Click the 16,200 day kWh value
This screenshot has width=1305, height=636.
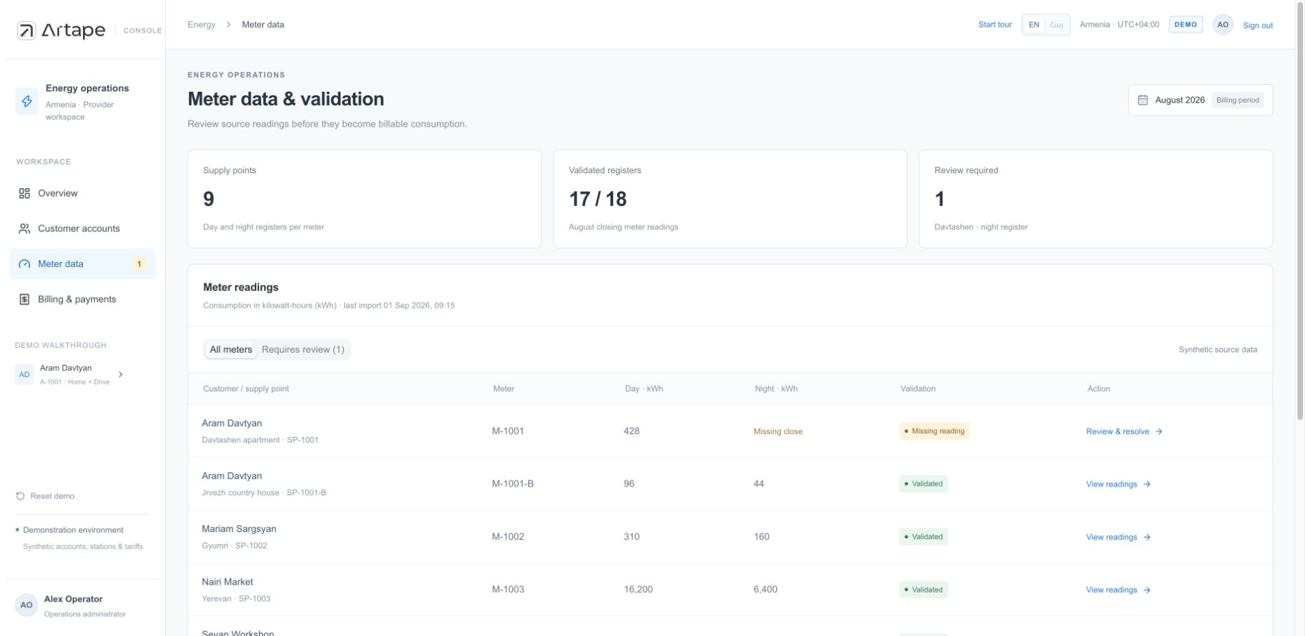pos(638,589)
